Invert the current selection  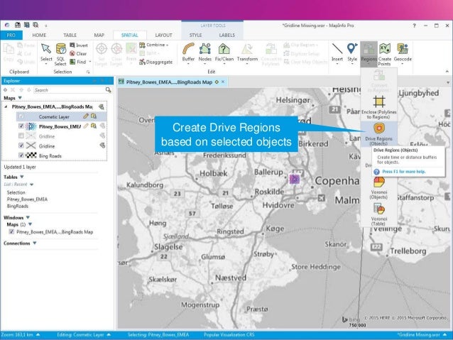coord(79,45)
